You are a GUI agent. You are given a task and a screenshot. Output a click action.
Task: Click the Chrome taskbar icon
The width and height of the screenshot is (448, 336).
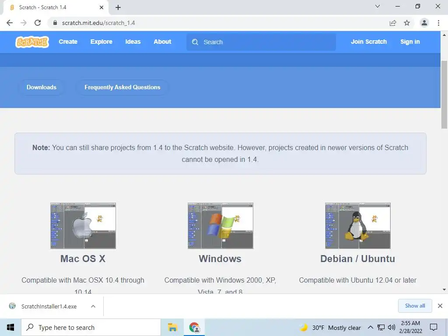(x=194, y=327)
